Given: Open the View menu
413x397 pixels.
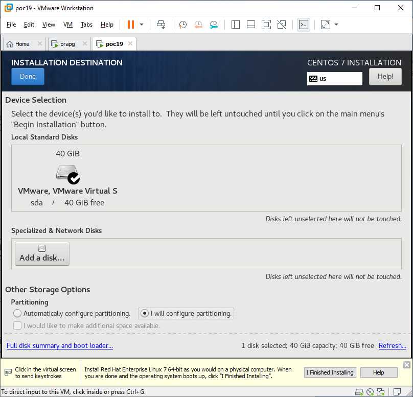Looking at the screenshot, I should coord(49,25).
